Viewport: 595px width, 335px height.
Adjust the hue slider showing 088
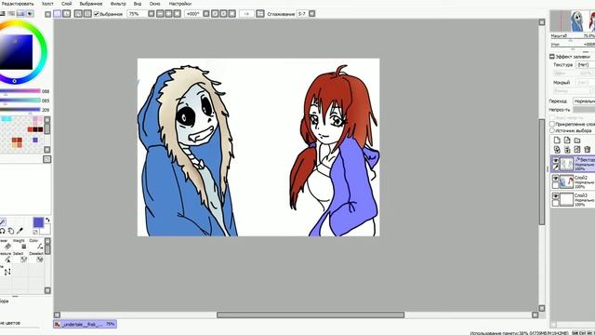pos(20,91)
